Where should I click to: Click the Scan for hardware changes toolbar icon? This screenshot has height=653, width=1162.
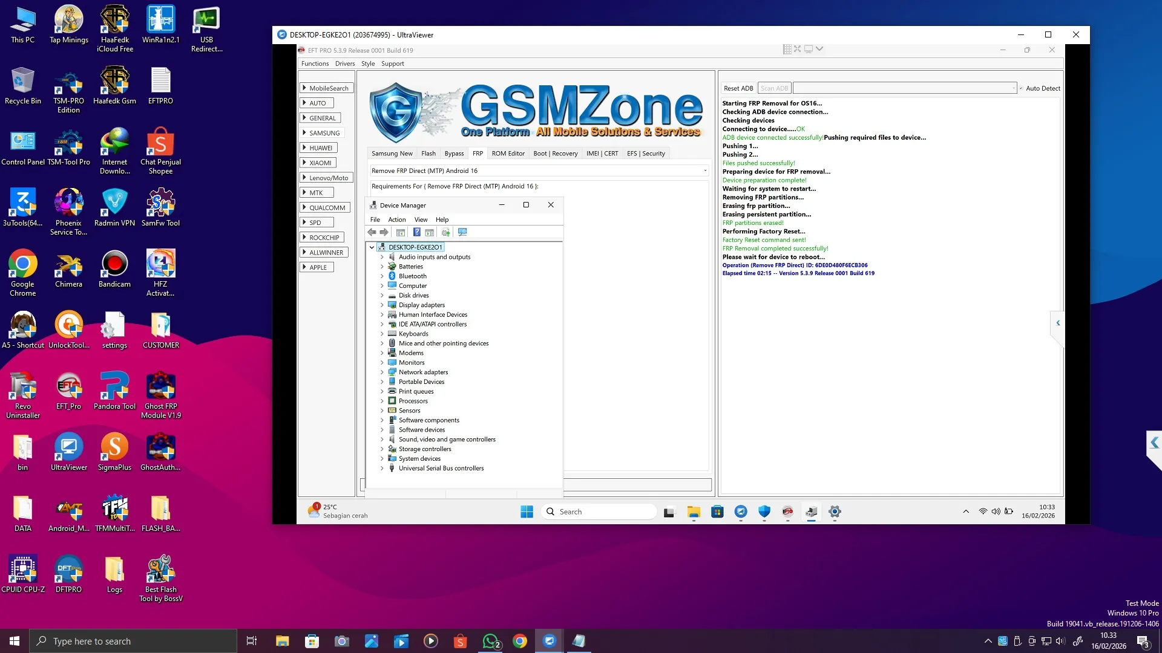point(462,232)
